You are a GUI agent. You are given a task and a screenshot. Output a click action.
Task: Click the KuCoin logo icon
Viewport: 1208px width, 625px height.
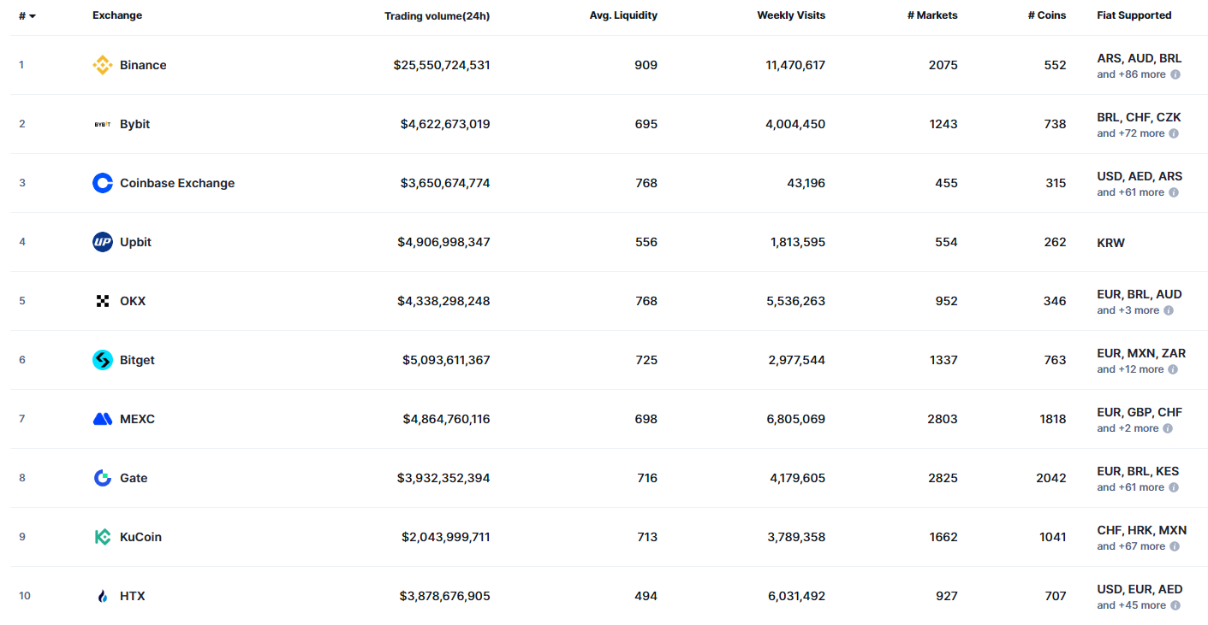(103, 537)
